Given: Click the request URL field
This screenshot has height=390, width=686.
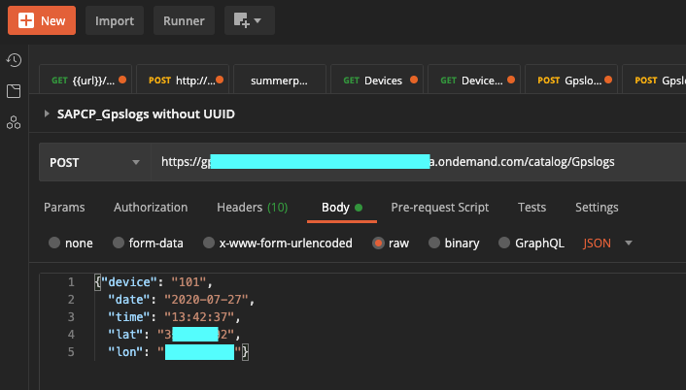Looking at the screenshot, I should coord(418,162).
